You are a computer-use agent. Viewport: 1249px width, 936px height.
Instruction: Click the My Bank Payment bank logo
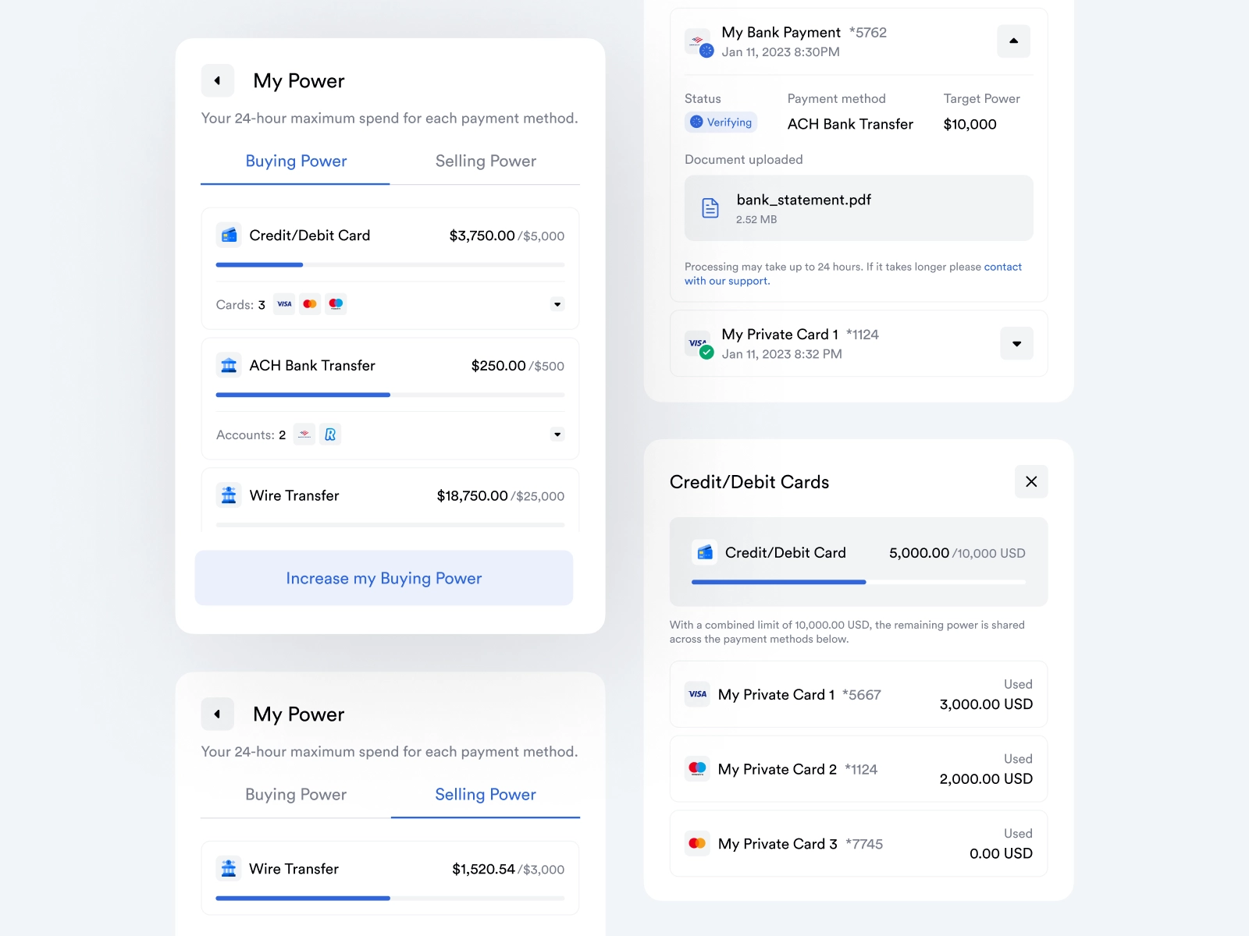(698, 41)
